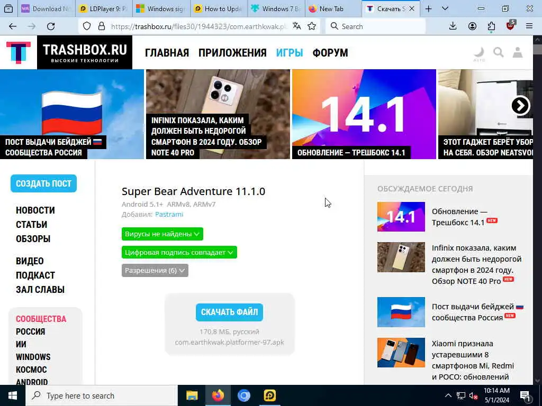Go back to previous page

[x=13, y=26]
